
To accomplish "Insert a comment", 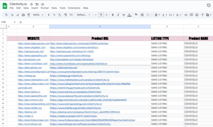I will coord(191,15).
